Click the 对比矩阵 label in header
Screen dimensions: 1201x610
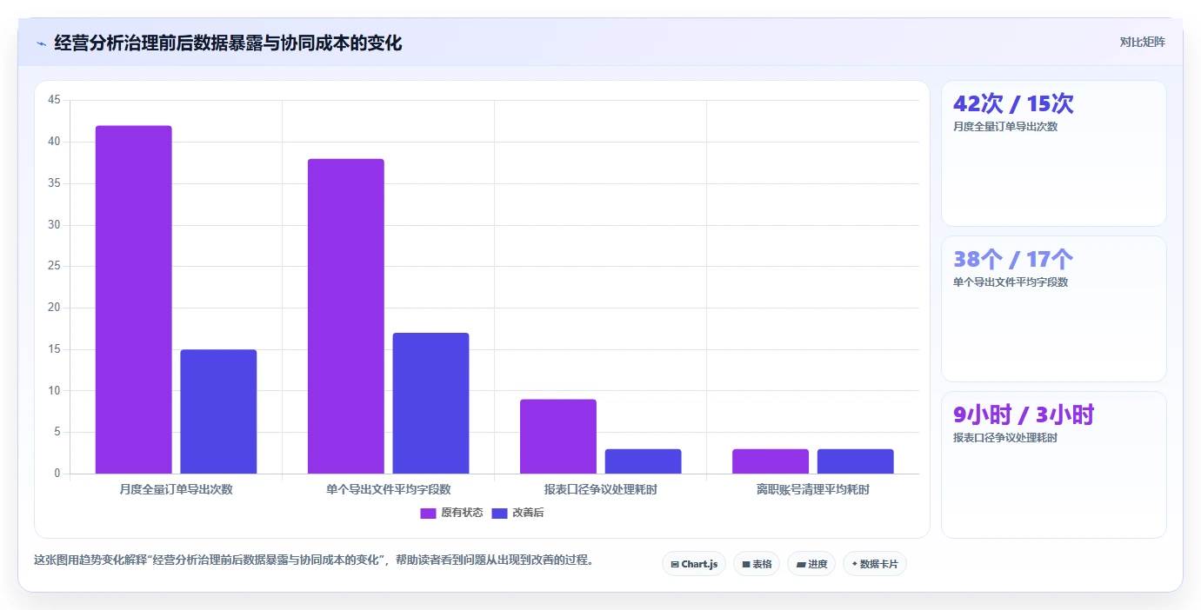click(1142, 42)
